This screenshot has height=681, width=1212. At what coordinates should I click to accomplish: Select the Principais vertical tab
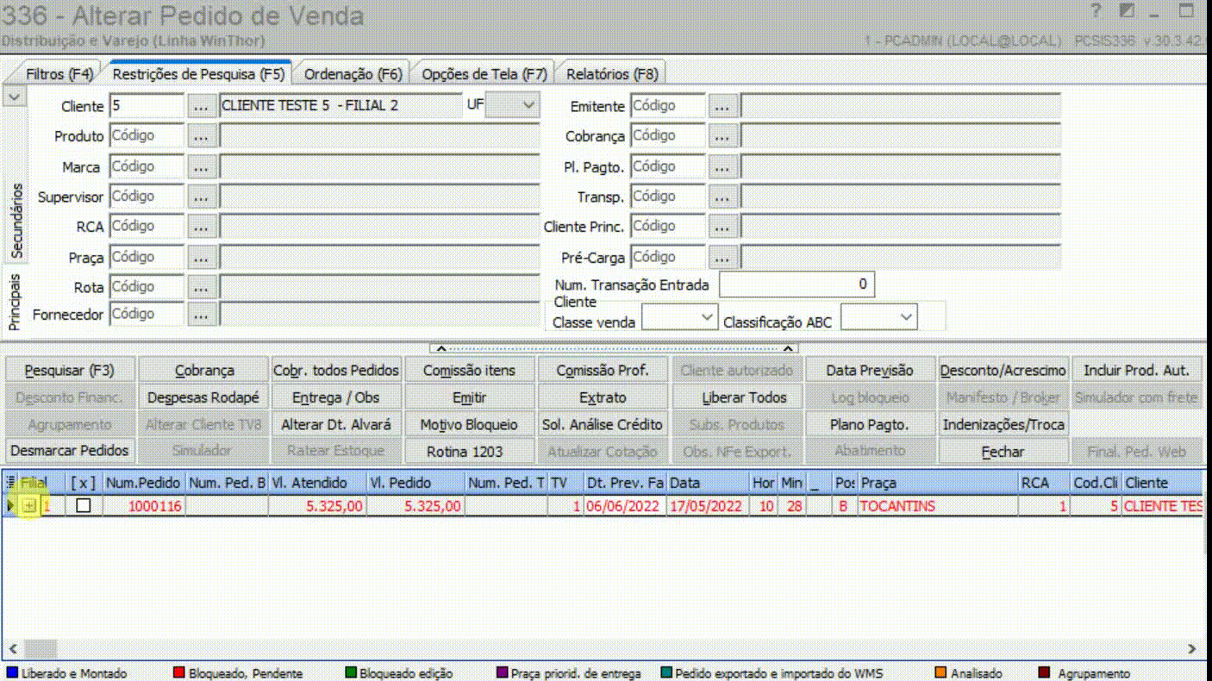pos(15,303)
